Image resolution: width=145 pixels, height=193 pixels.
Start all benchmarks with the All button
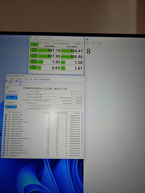34,44
